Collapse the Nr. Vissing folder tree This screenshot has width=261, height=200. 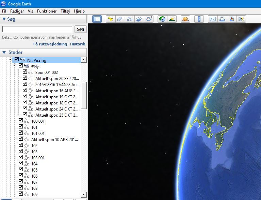(x=10, y=59)
